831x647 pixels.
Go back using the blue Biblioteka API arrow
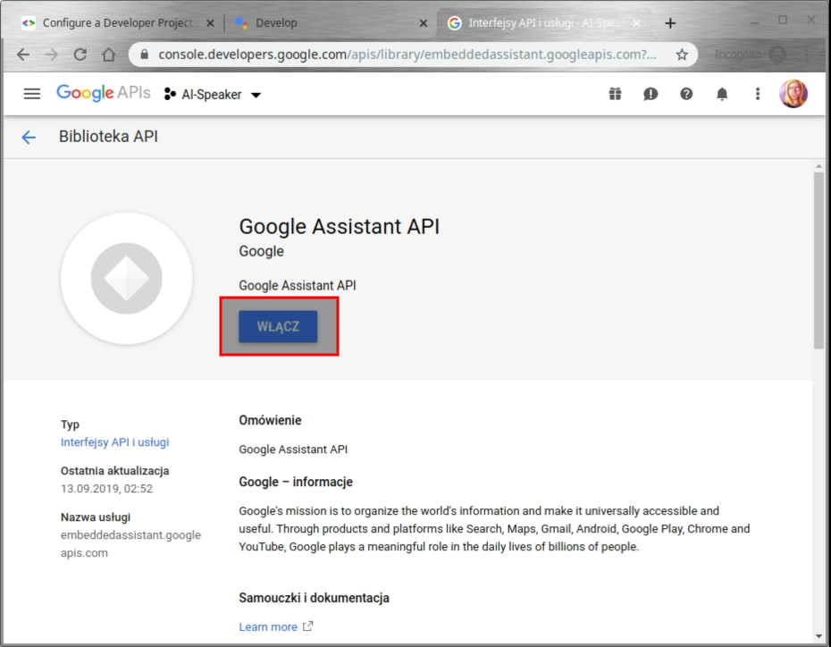point(29,138)
